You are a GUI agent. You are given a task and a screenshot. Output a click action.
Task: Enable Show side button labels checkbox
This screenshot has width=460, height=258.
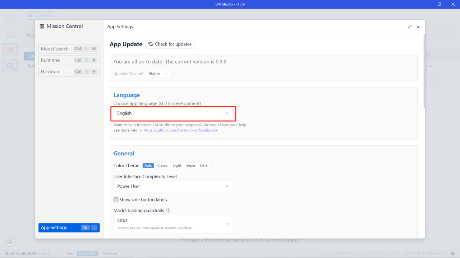(116, 200)
